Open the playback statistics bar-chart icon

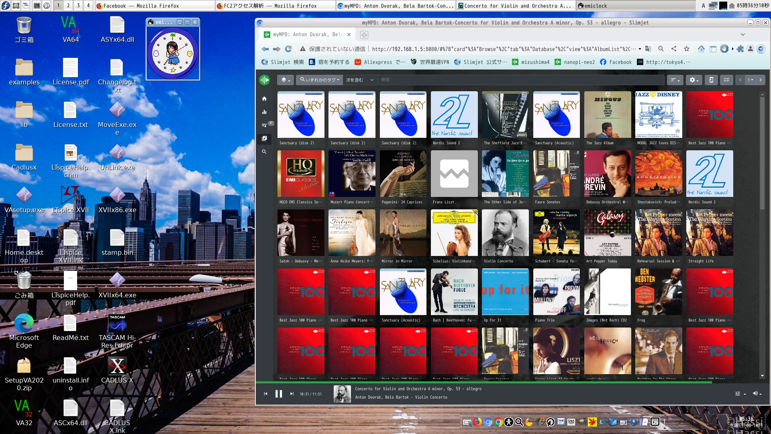point(264,112)
